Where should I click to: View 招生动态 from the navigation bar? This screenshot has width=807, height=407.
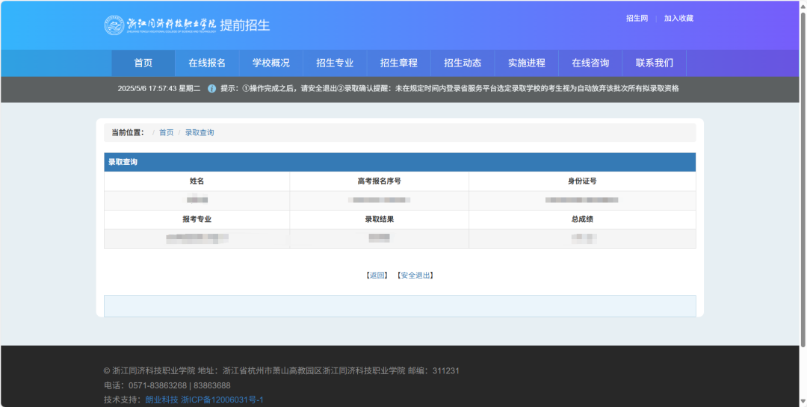point(463,63)
